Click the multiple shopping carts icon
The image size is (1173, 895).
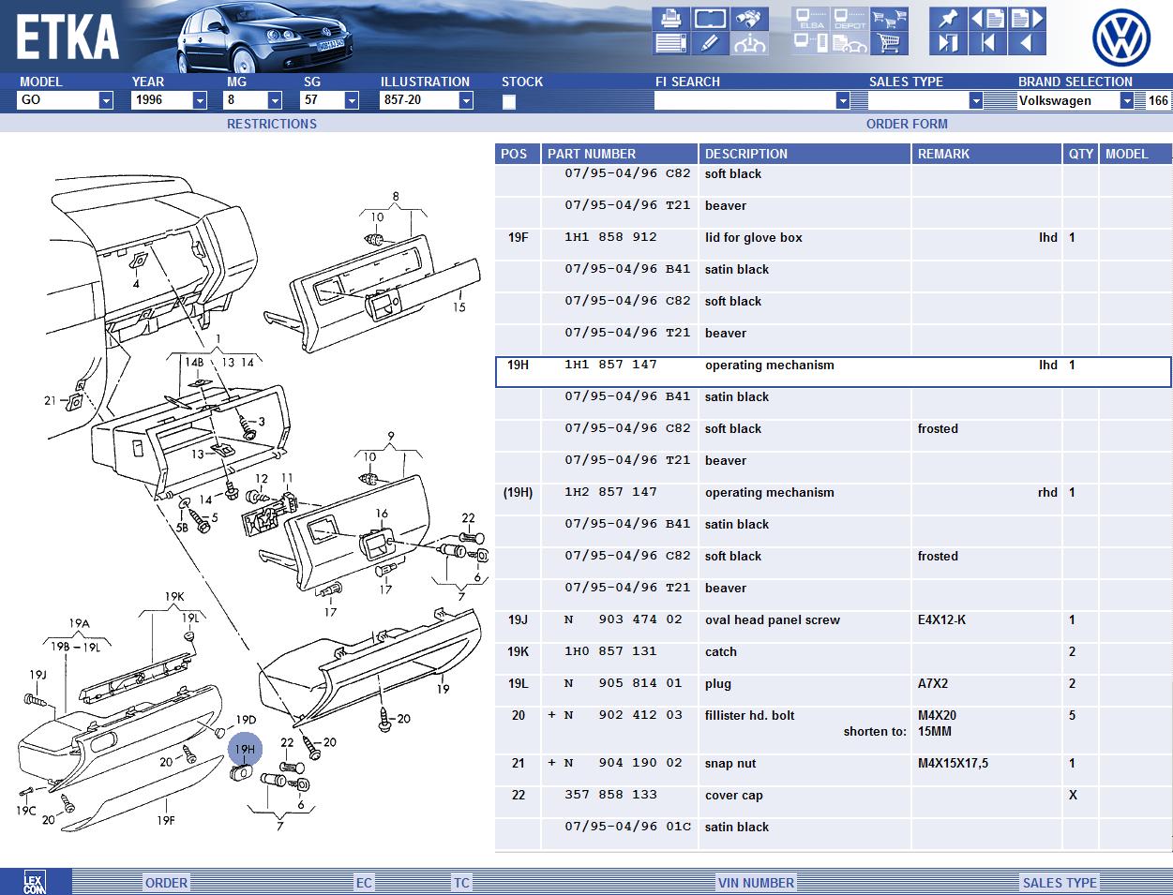pyautogui.click(x=888, y=19)
